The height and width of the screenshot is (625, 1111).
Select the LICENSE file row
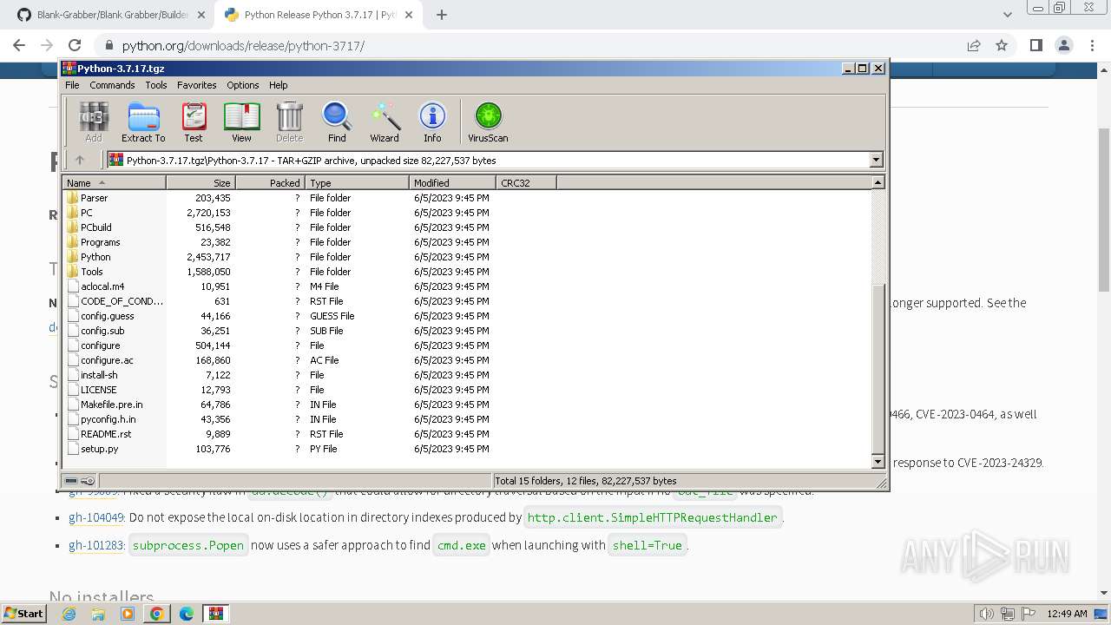(x=278, y=390)
